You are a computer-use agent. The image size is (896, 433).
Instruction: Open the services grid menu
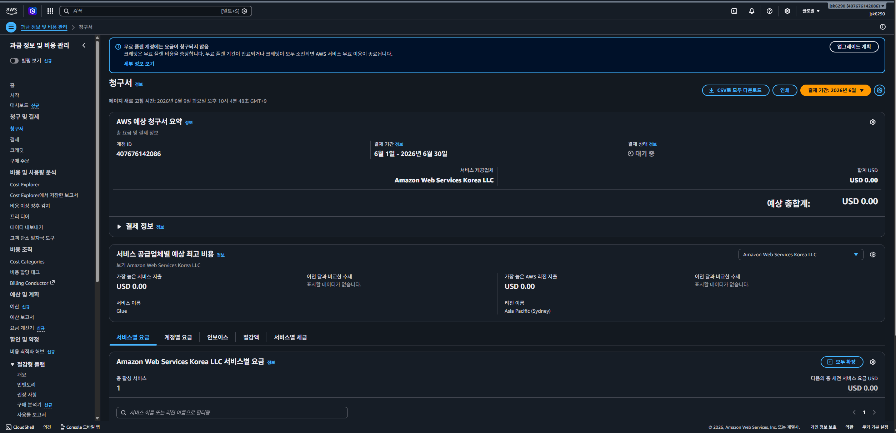point(50,11)
